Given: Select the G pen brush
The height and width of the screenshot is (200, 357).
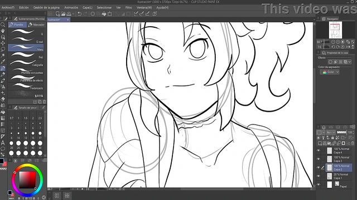Looking at the screenshot, I should click(26, 32).
